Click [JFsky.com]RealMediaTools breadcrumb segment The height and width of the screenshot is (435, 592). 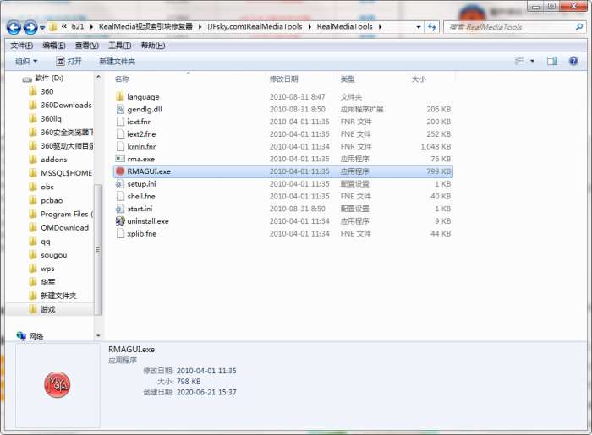255,26
